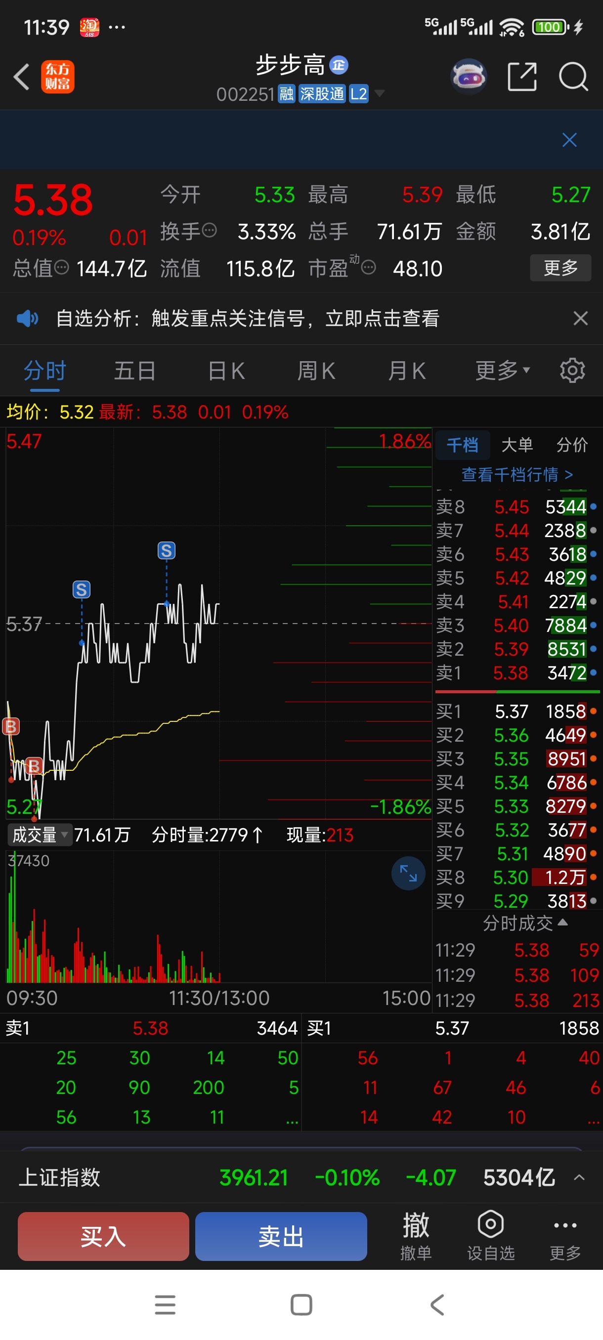Tap the 企 badge next to 步步高
Screen dimensions: 603x1340
(339, 65)
